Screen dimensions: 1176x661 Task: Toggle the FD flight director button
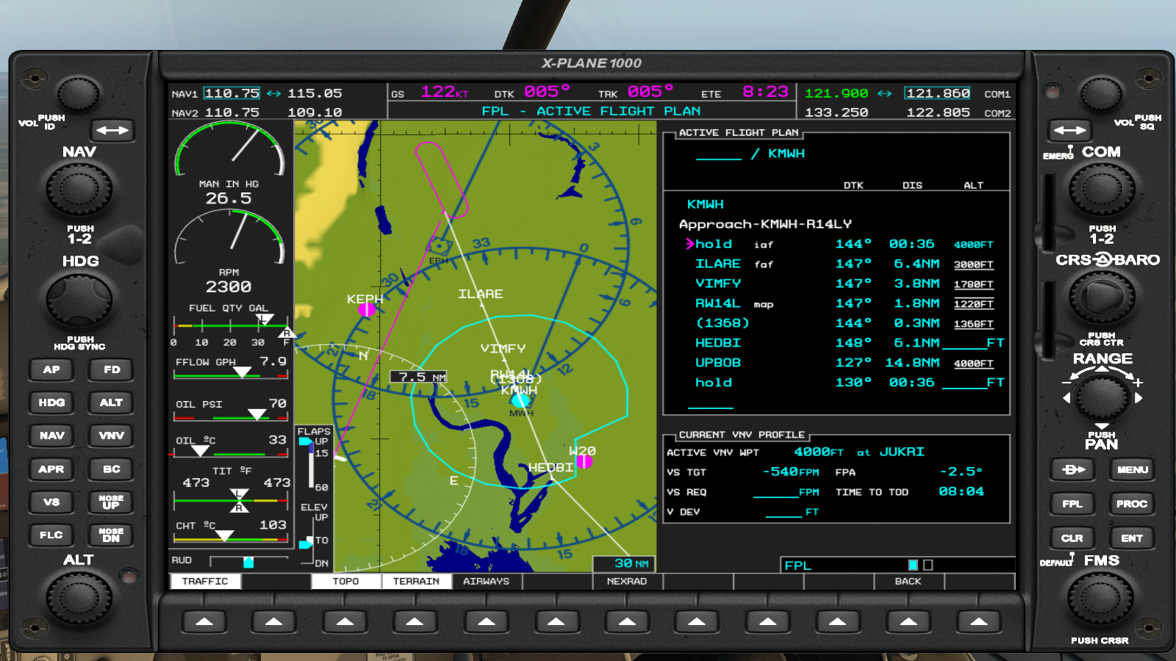[112, 369]
